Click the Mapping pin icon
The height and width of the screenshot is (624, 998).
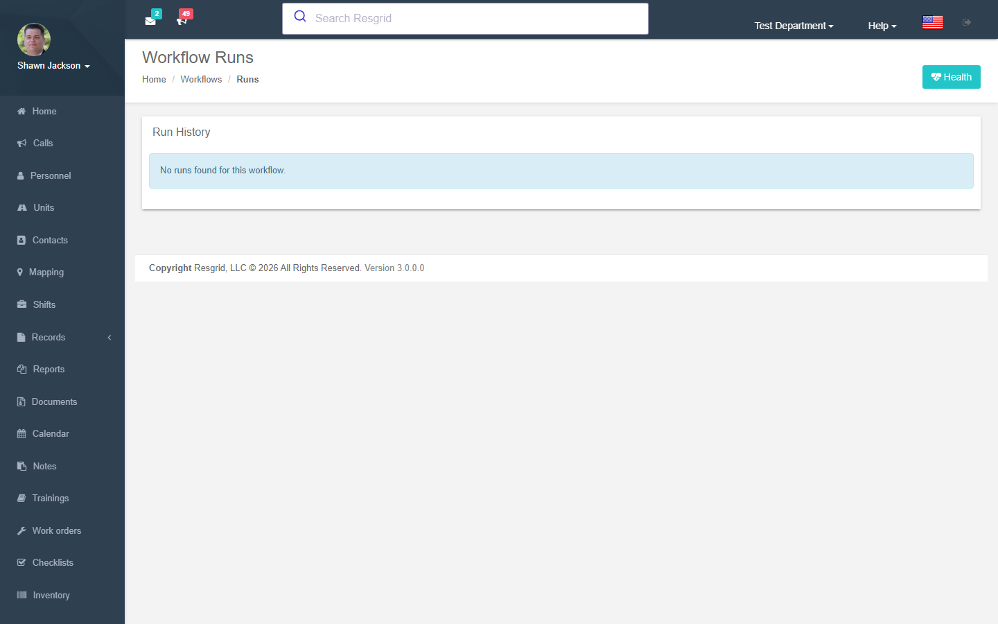click(x=20, y=272)
